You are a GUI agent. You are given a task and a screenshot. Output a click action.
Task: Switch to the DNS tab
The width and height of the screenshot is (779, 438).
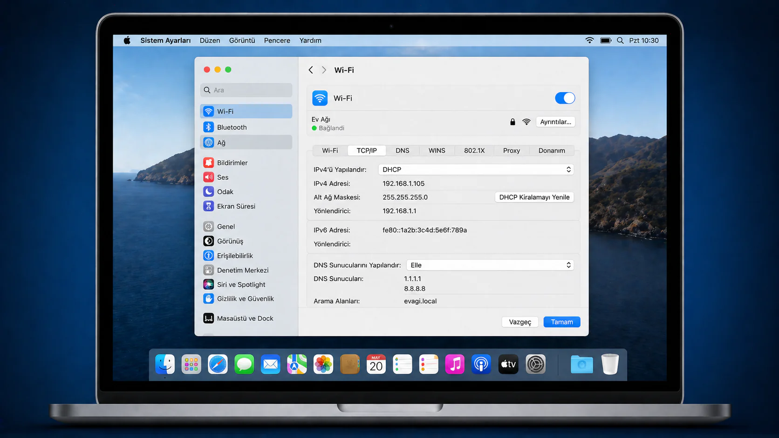(x=402, y=150)
